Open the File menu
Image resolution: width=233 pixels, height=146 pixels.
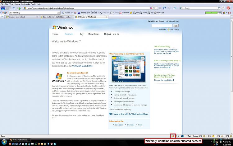pos(2,4)
